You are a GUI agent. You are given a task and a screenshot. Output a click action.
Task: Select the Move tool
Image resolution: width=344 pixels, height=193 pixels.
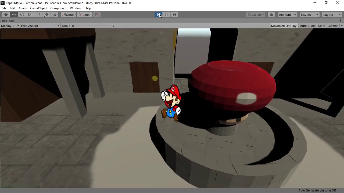tap(14, 15)
